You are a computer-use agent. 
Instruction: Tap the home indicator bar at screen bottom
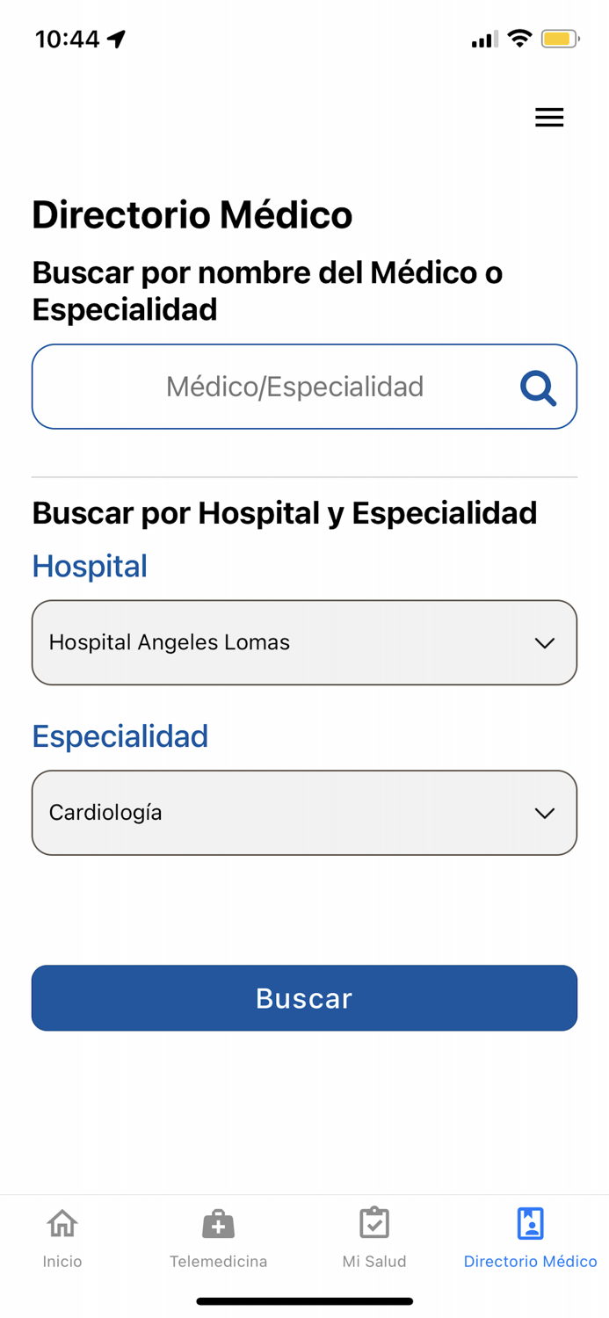coord(304,1300)
